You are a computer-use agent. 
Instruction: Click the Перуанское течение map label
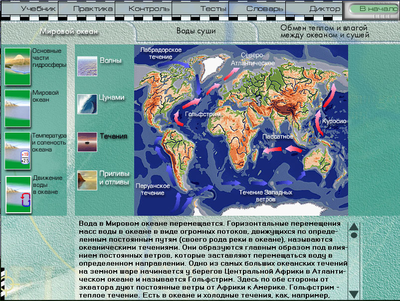[153, 189]
